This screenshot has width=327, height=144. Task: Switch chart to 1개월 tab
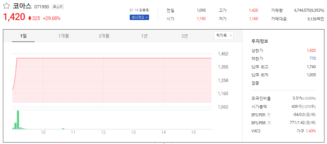64,36
